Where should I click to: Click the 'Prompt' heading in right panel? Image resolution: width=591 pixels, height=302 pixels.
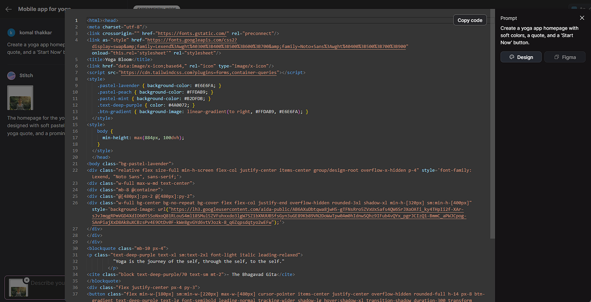(509, 18)
